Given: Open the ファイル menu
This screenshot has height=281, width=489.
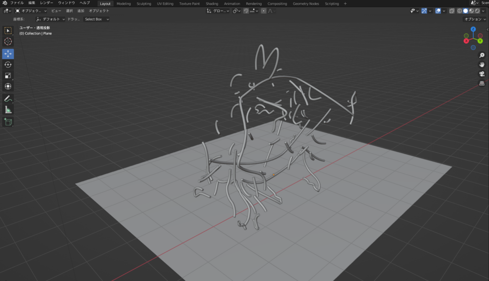Looking at the screenshot, I should tap(17, 3).
